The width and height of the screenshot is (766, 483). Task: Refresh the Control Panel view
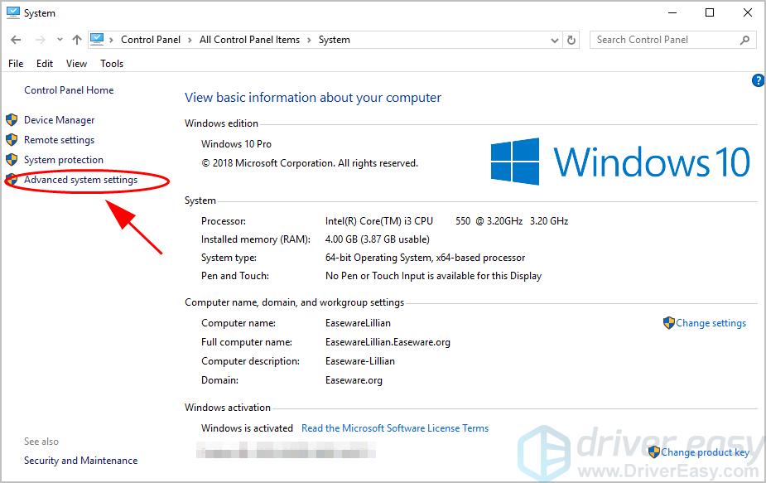click(571, 40)
